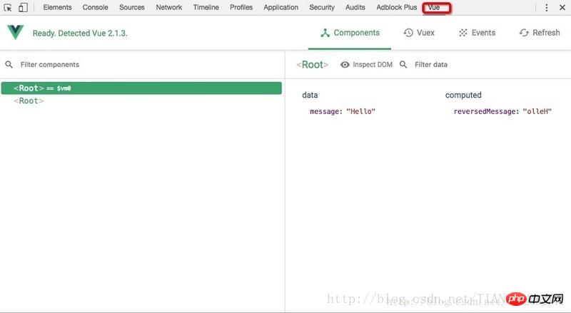Toggle the device toolbar icon
The height and width of the screenshot is (313, 571).
pyautogui.click(x=23, y=7)
